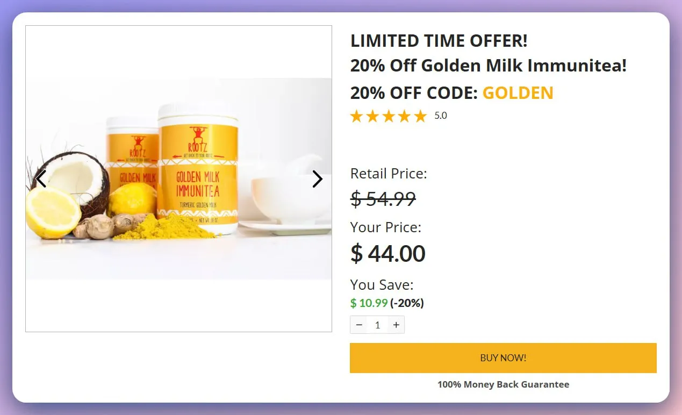Click the GOLDEN coupon code text

(518, 93)
